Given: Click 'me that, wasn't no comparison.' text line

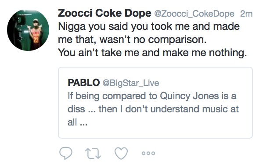Looking at the screenshot, I should pyautogui.click(x=132, y=40).
